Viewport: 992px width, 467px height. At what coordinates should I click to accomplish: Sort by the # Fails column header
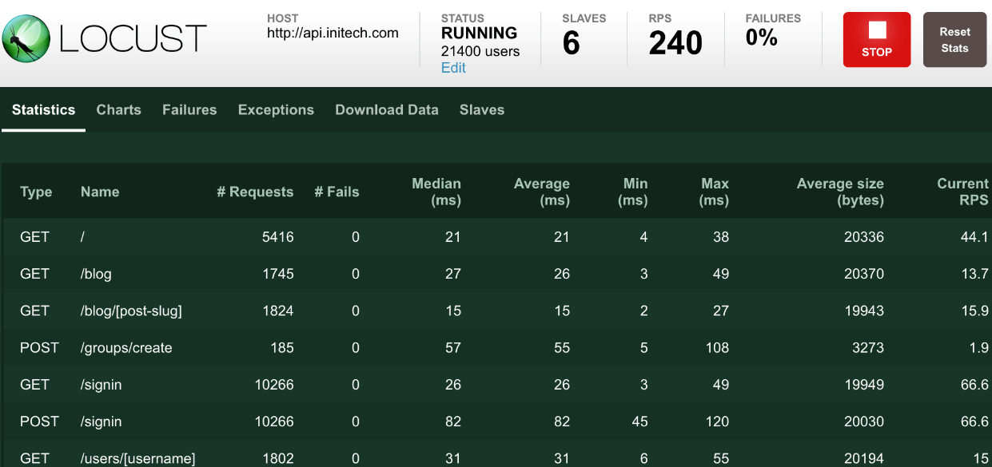tap(337, 192)
